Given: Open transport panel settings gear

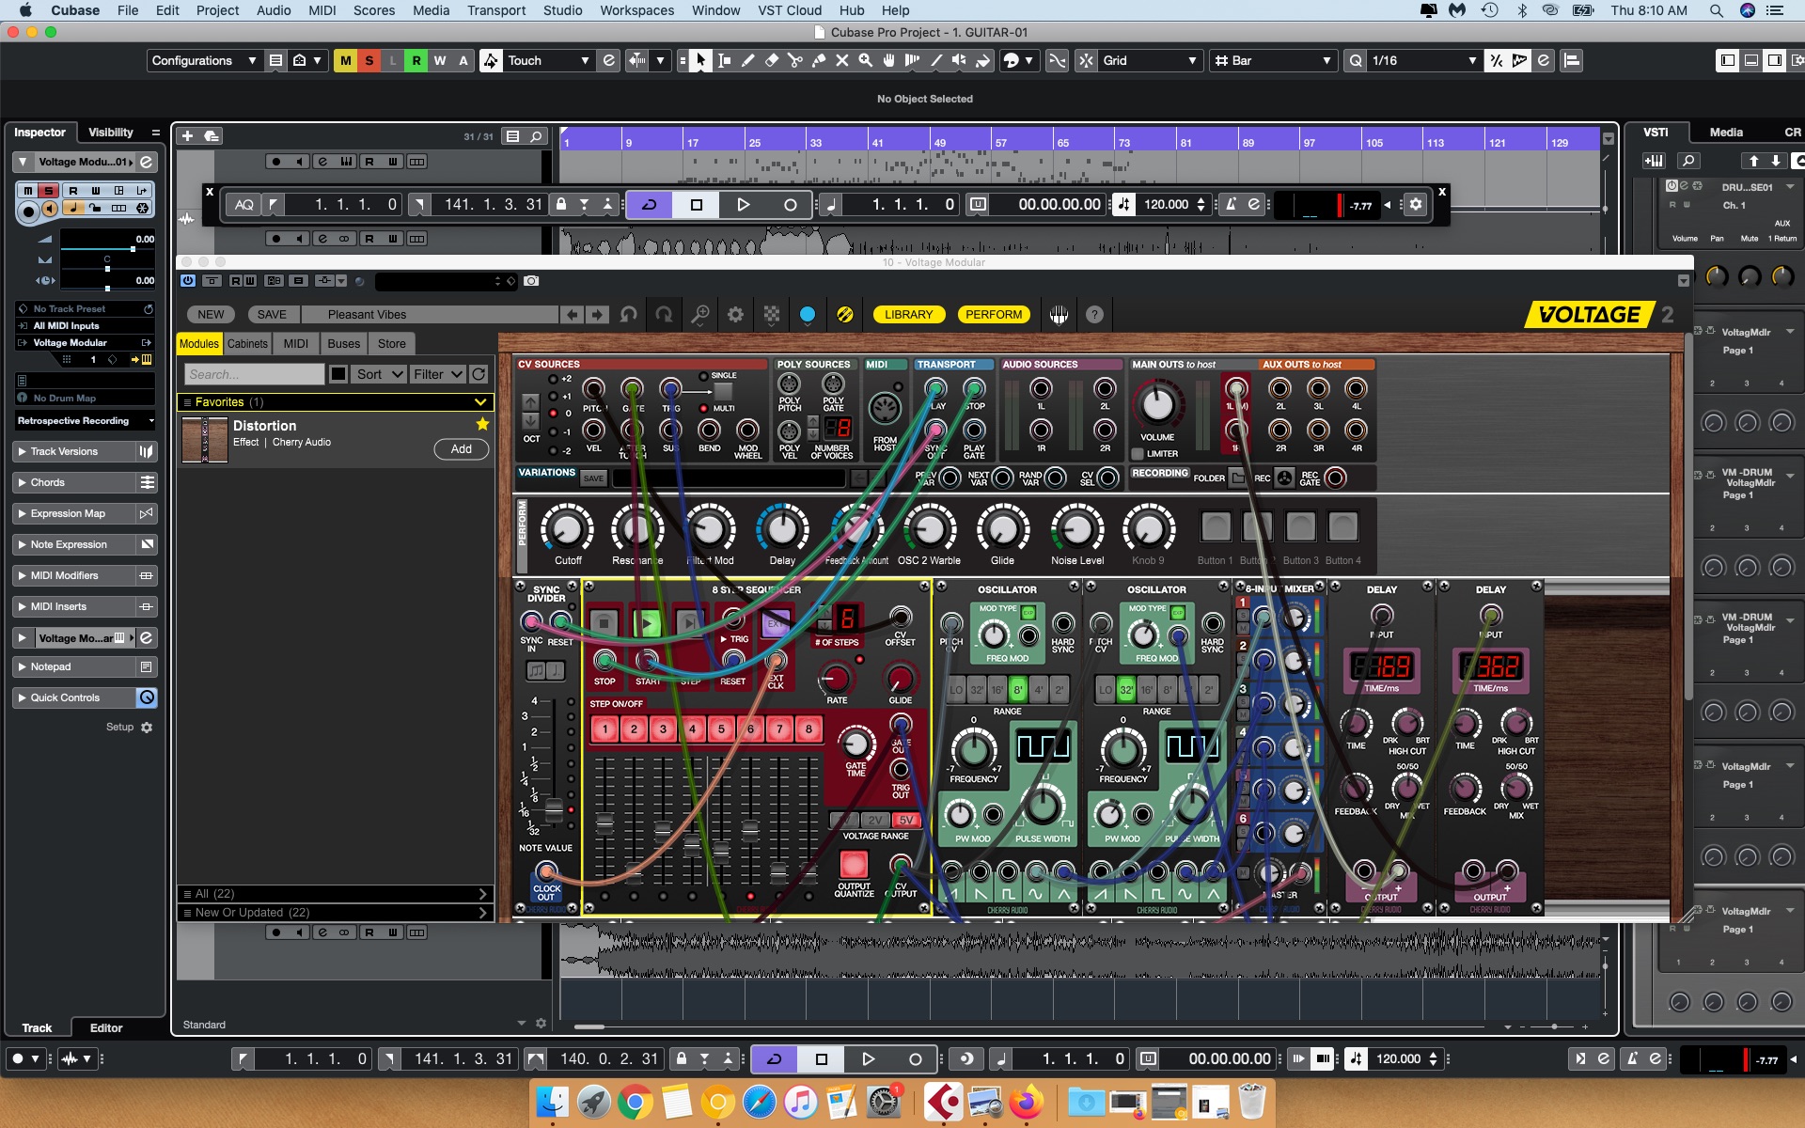Looking at the screenshot, I should 1416,204.
